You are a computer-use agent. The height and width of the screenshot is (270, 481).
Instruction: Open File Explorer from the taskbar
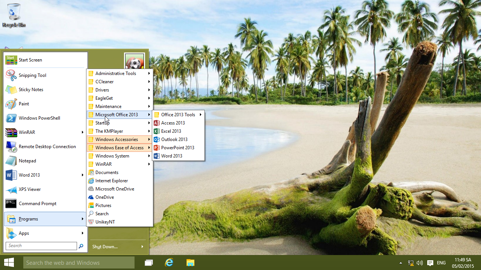[x=191, y=262]
